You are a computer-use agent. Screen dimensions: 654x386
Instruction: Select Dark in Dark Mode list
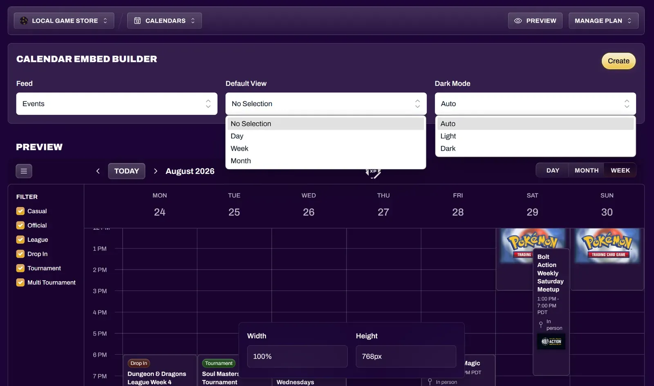[535, 149]
